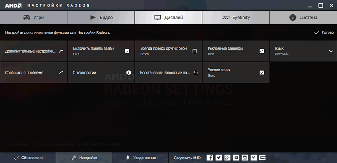Click the Готово button

[x=324, y=32]
